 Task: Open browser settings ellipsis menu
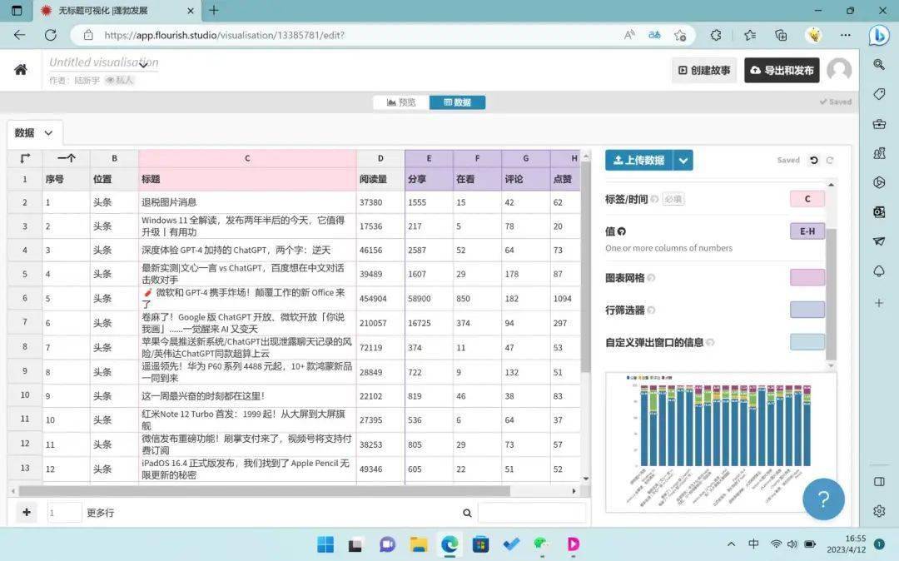coord(845,35)
